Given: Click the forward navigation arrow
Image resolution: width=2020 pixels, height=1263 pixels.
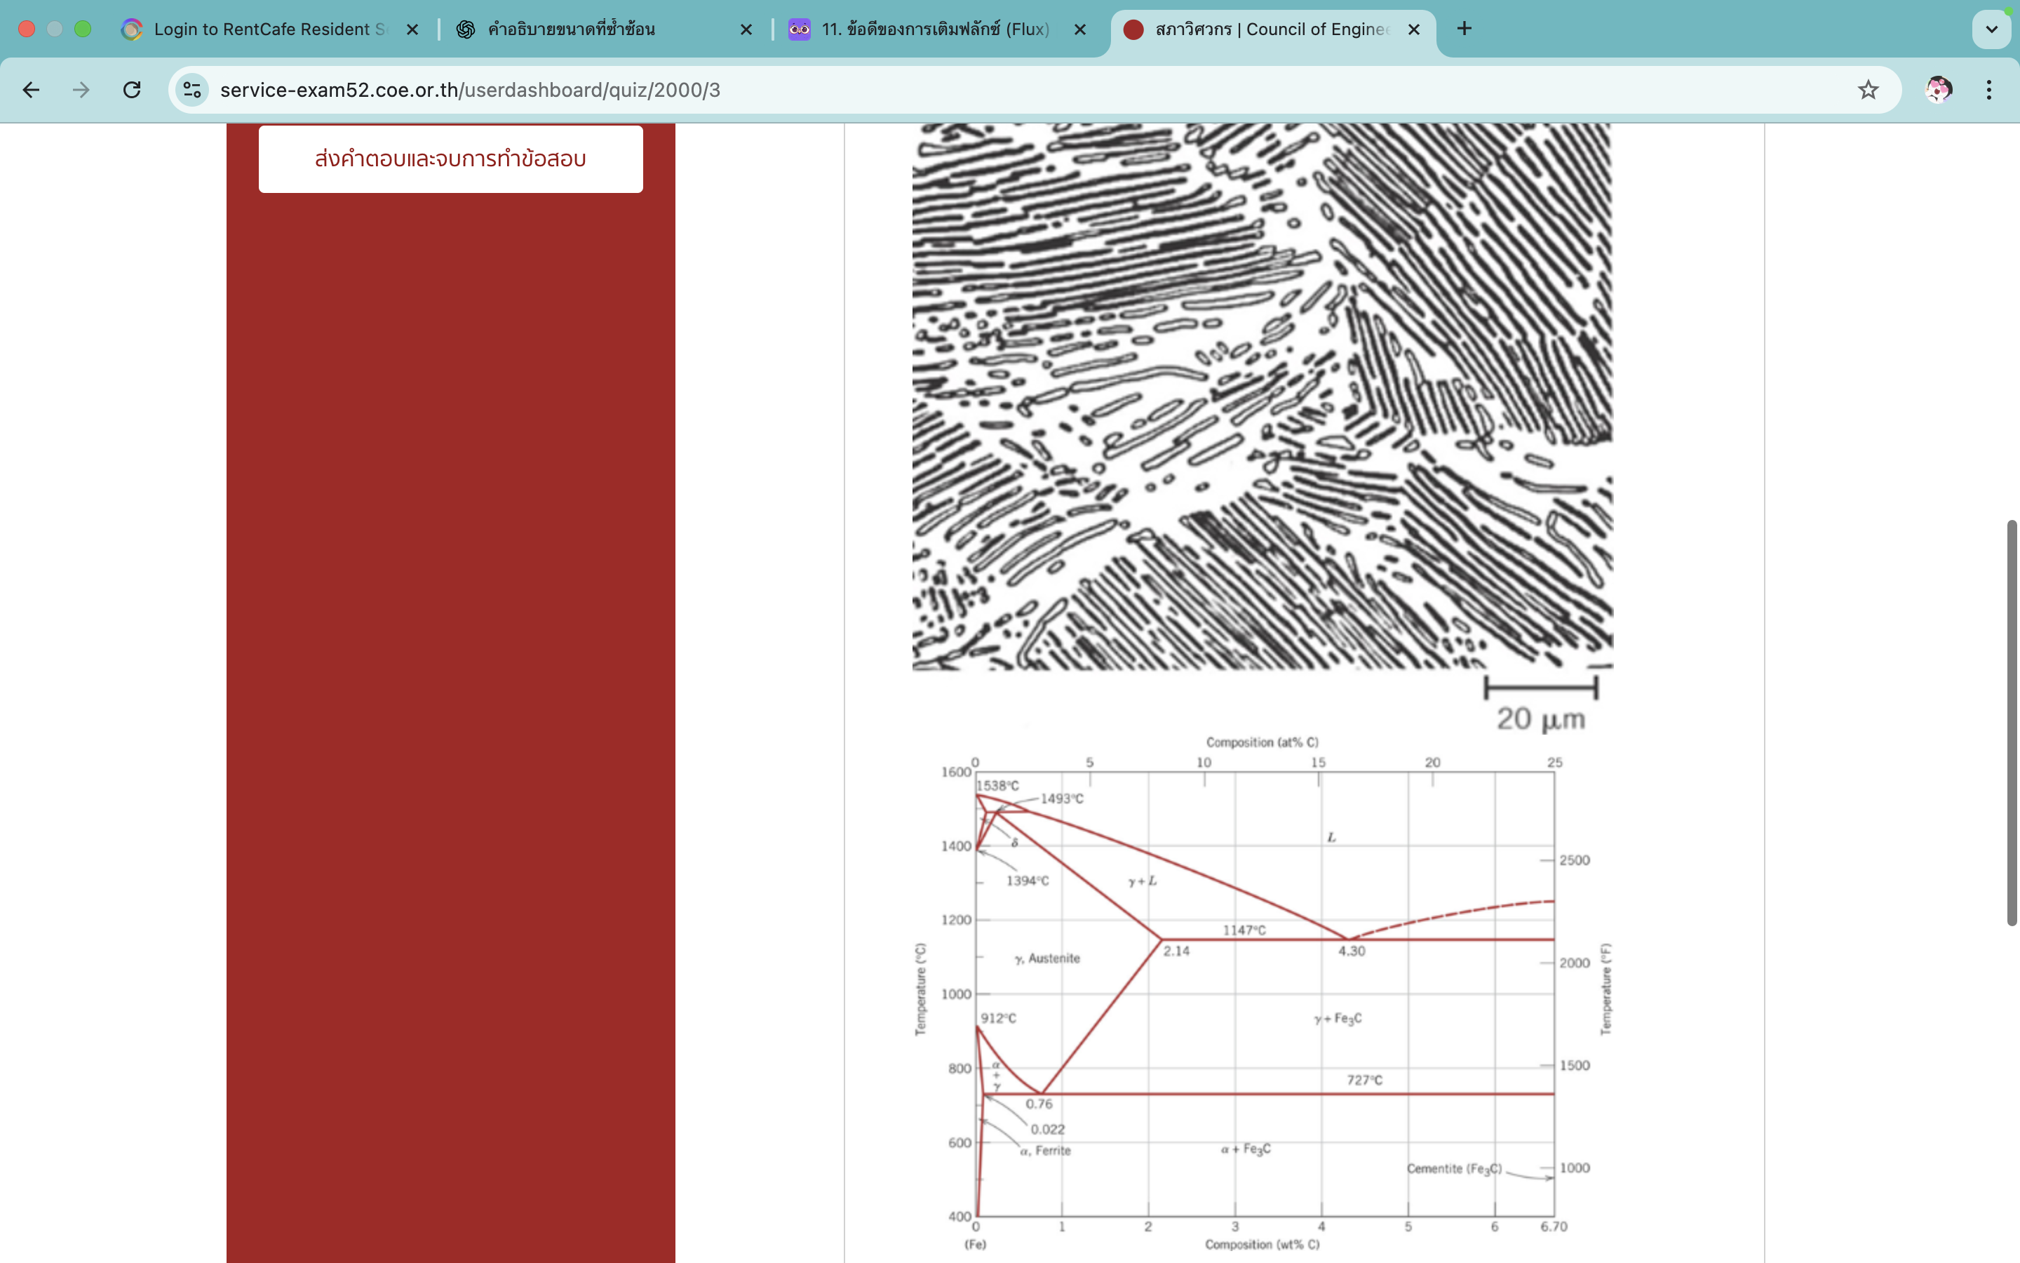Looking at the screenshot, I should point(81,89).
